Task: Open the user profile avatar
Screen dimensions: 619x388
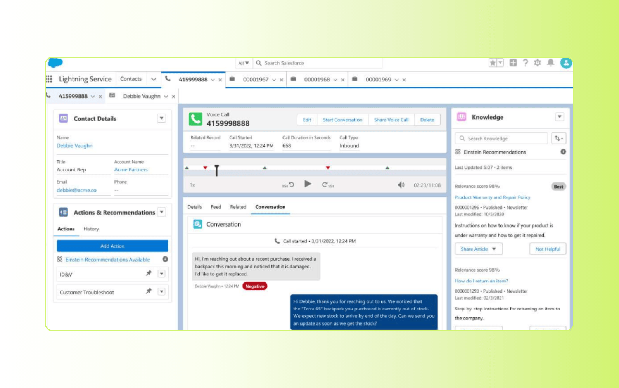Action: (566, 63)
